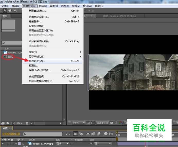
Task: Select the 合成 item in Project panel
Action: (x=10, y=56)
